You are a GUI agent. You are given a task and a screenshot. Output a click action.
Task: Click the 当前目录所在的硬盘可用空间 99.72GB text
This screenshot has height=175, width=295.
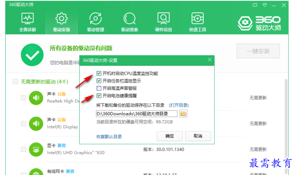[x=135, y=122]
